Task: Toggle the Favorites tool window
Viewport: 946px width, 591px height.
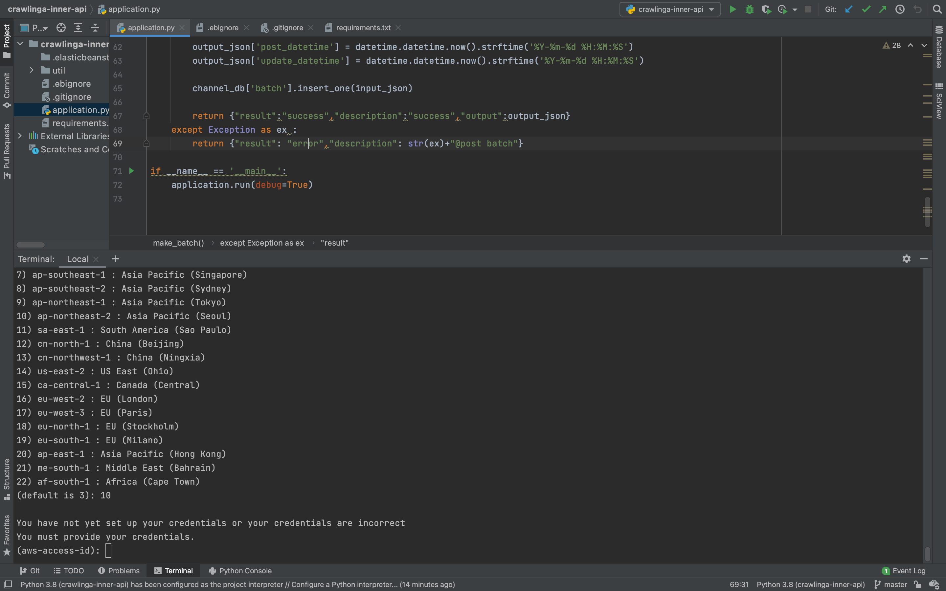Action: (7, 535)
